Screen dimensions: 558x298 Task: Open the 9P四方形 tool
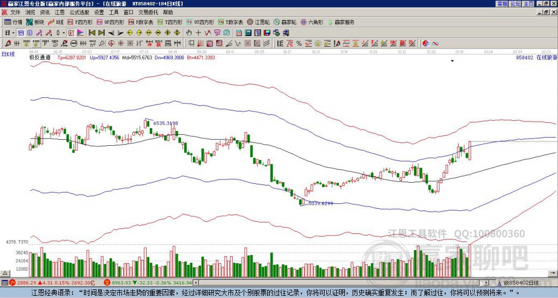111,22
